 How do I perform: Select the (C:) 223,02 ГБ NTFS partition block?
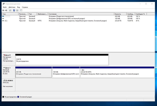(x=117, y=73)
